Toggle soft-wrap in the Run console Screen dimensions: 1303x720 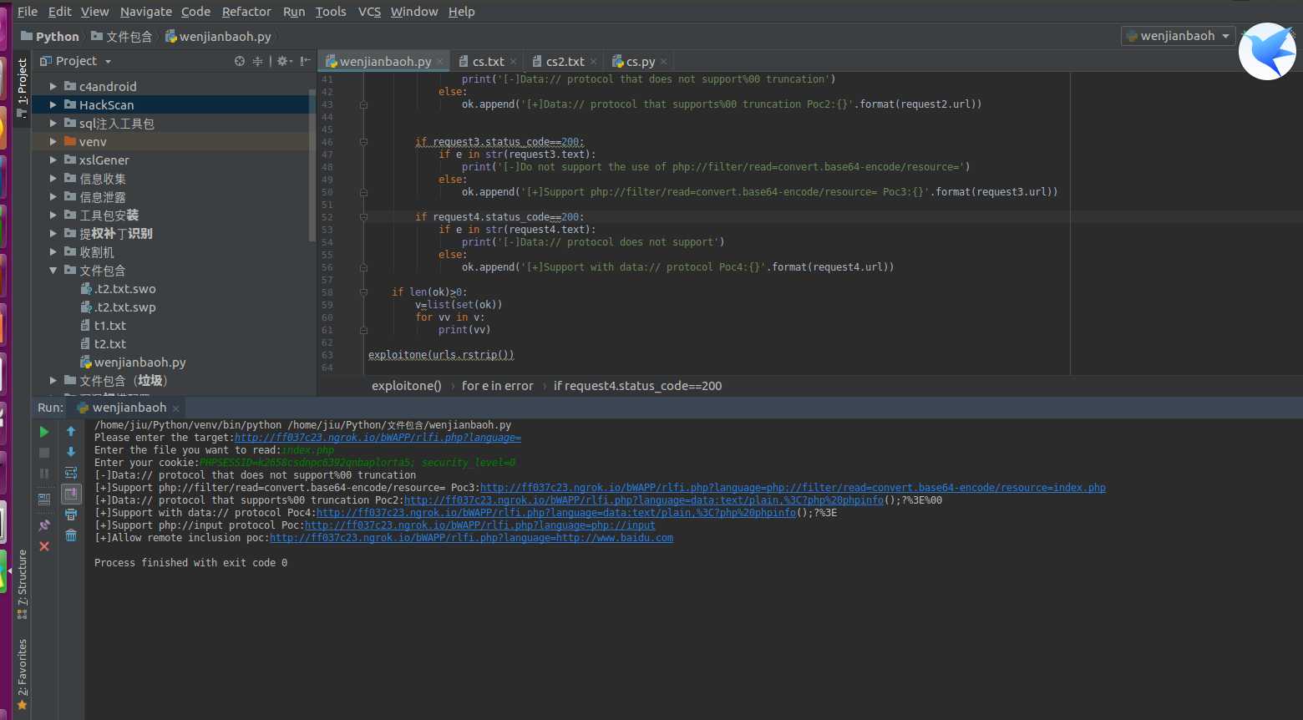(71, 473)
